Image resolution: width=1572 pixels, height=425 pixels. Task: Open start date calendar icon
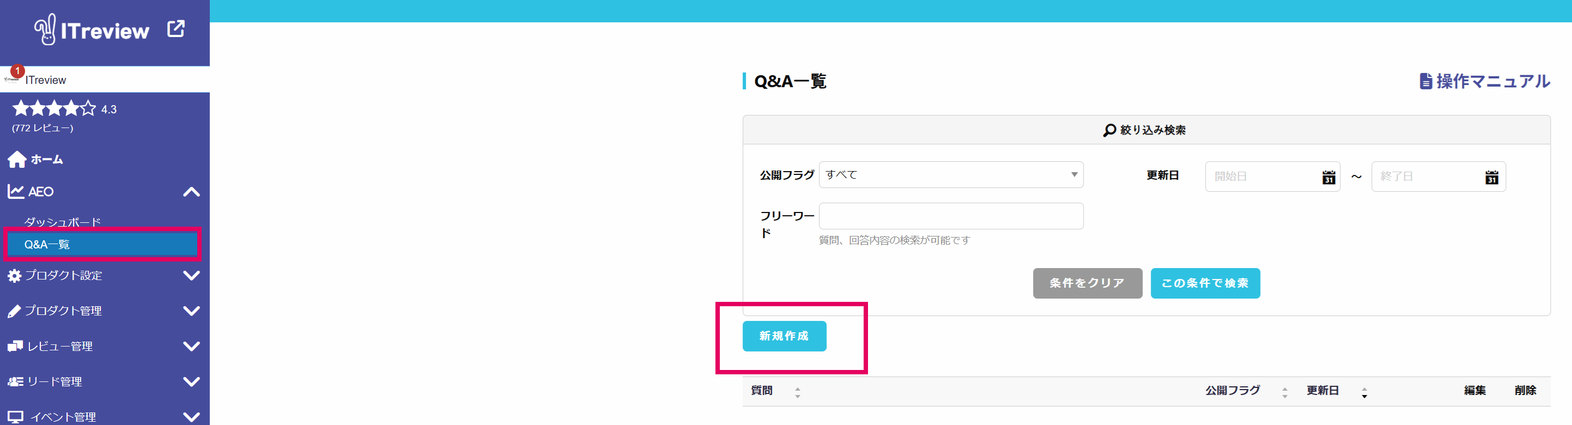point(1328,177)
